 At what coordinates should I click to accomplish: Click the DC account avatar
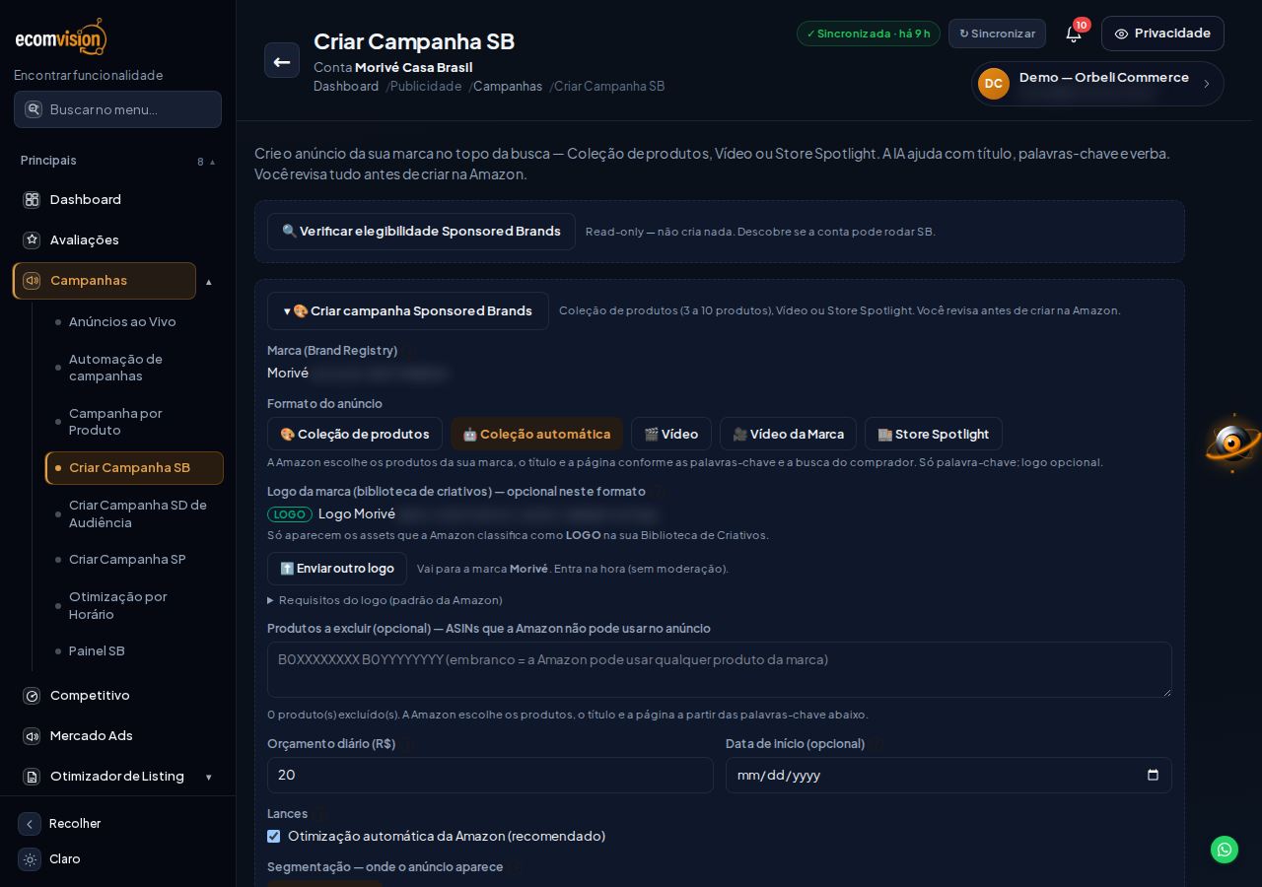coord(994,84)
